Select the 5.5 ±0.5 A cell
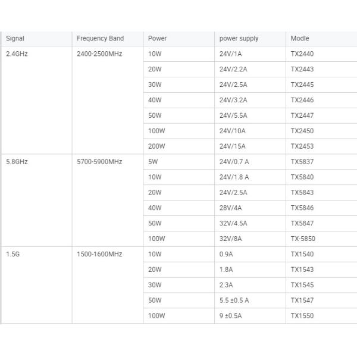 (x=234, y=300)
